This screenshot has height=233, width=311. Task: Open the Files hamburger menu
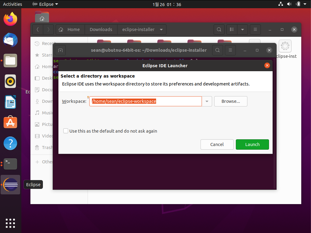pos(255,30)
